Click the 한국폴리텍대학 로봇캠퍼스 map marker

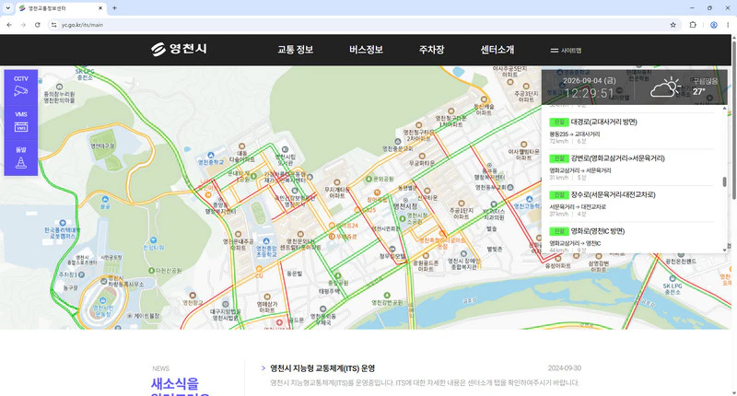[x=62, y=230]
